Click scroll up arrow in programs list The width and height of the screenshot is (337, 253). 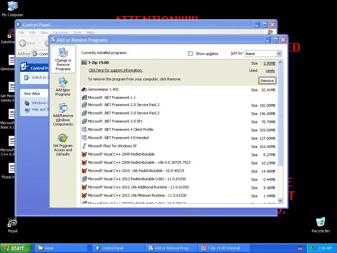coord(280,62)
